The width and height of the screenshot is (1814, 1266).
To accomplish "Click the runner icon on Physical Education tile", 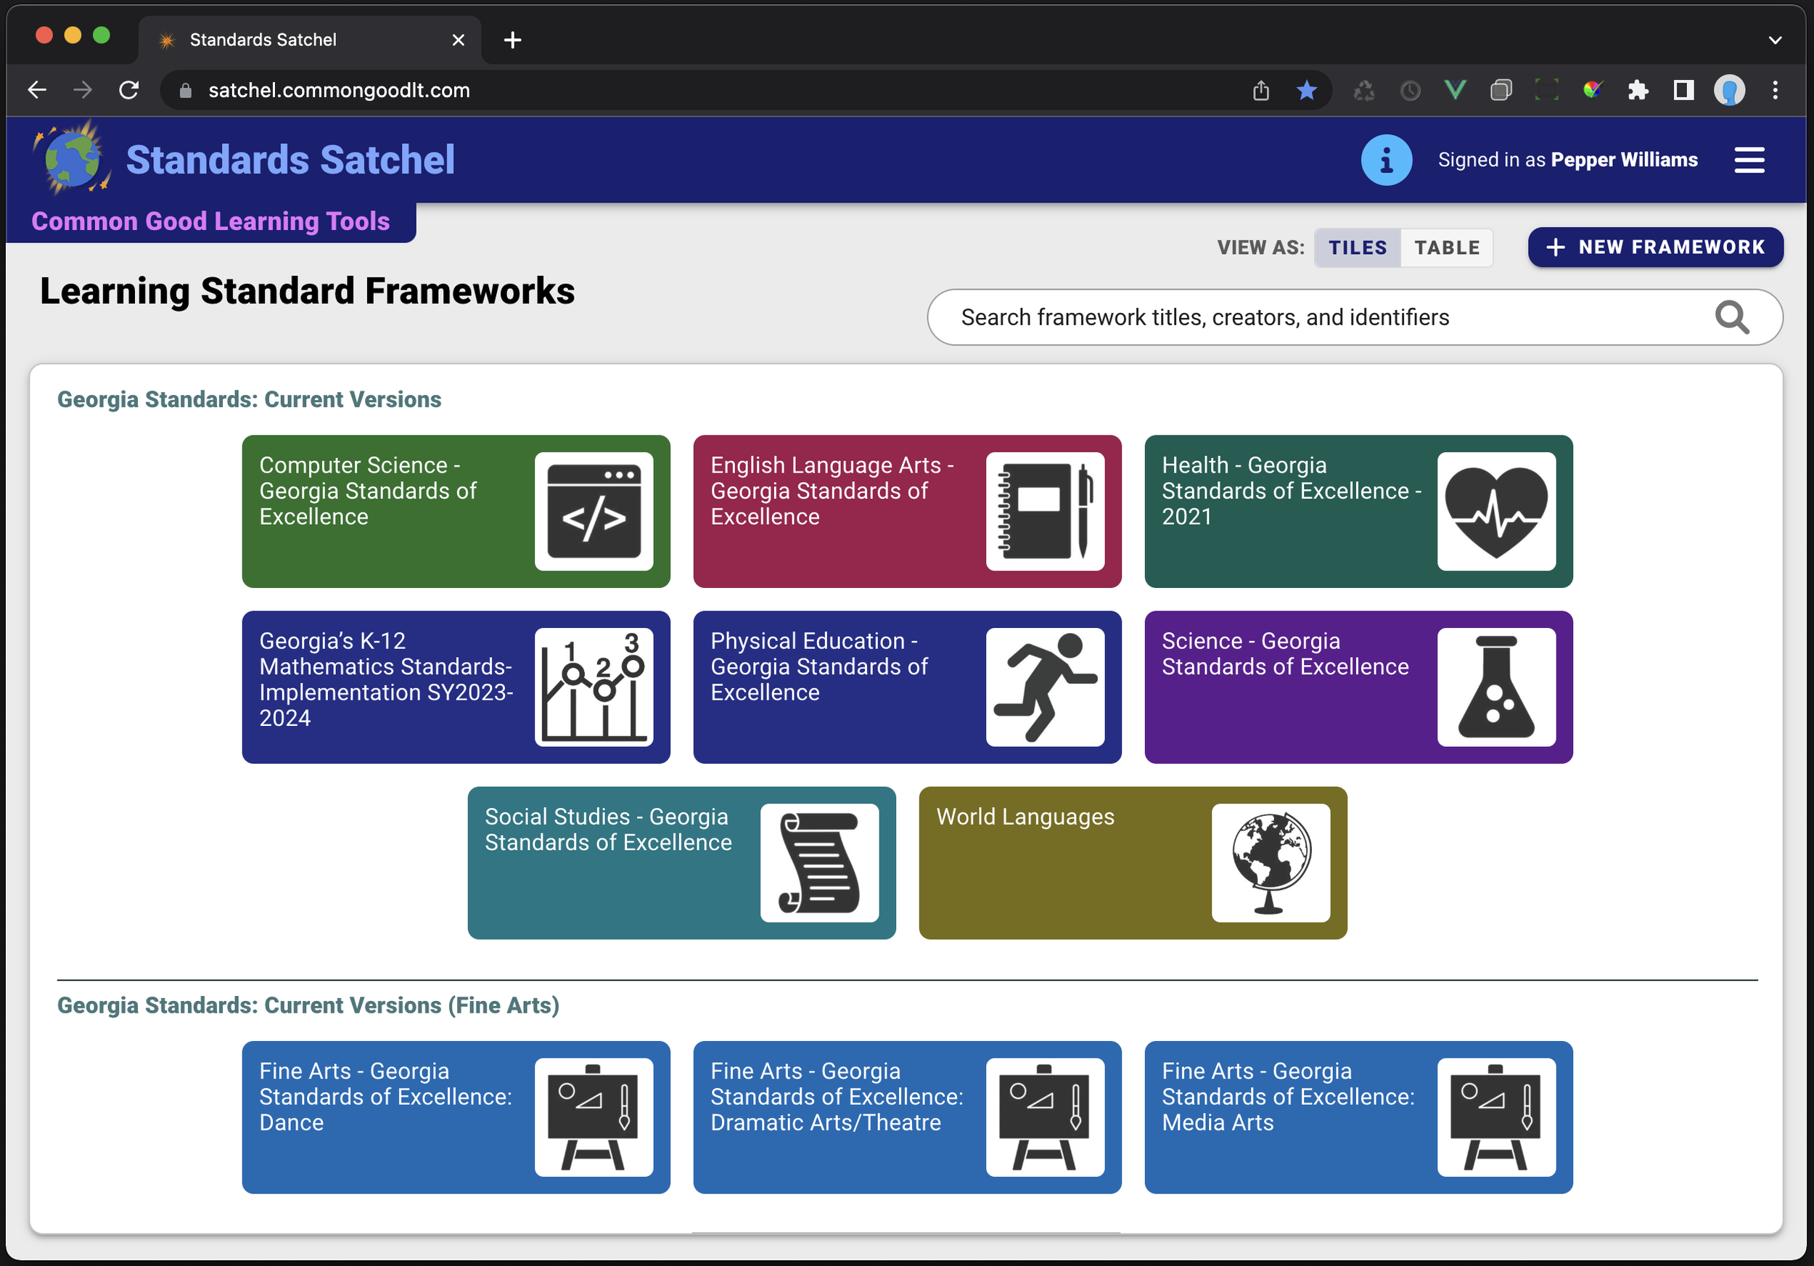I will pyautogui.click(x=1046, y=686).
